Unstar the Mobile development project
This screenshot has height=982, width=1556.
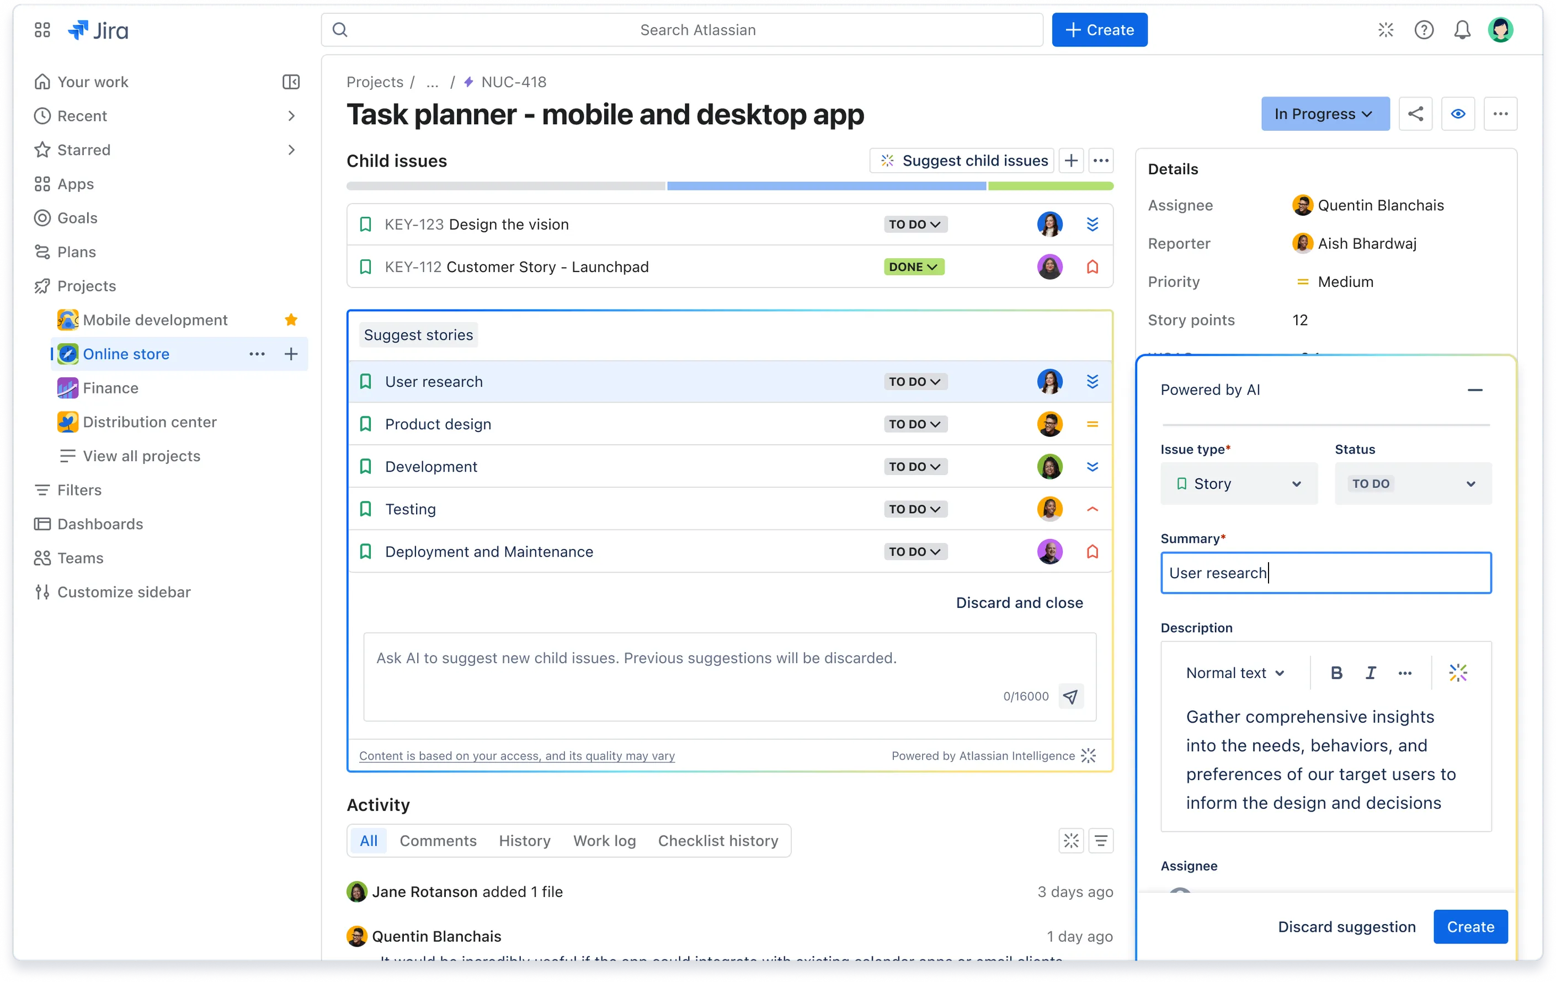(x=291, y=319)
